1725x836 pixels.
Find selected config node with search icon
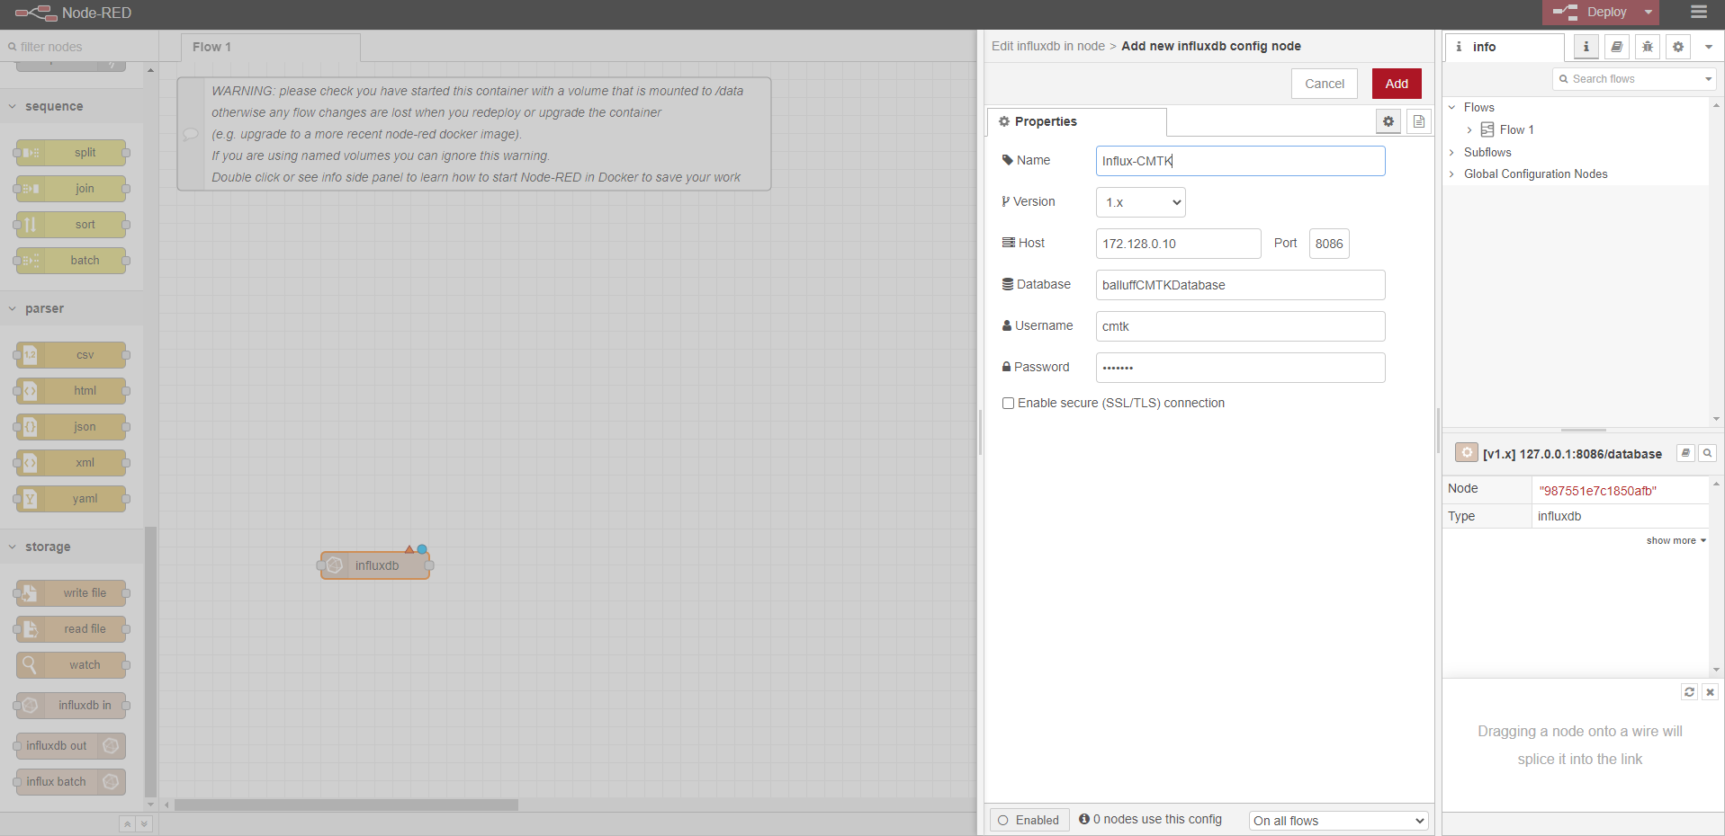pyautogui.click(x=1707, y=453)
